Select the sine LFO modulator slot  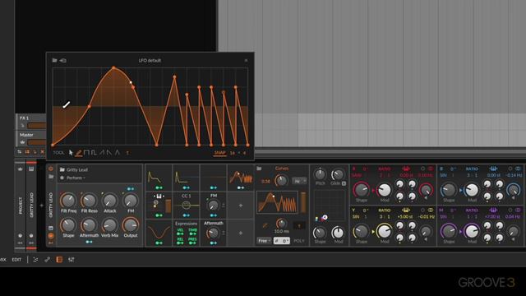point(159,233)
